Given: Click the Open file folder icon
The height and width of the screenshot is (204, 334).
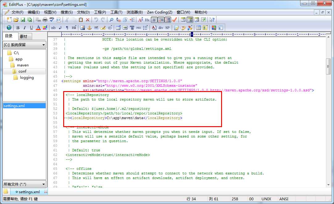Looking at the screenshot, I should coord(16,20).
